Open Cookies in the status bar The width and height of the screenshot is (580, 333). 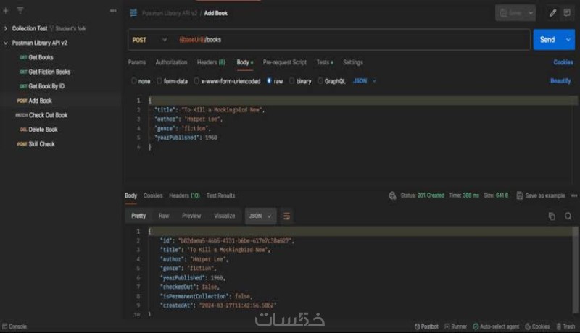[537, 326]
